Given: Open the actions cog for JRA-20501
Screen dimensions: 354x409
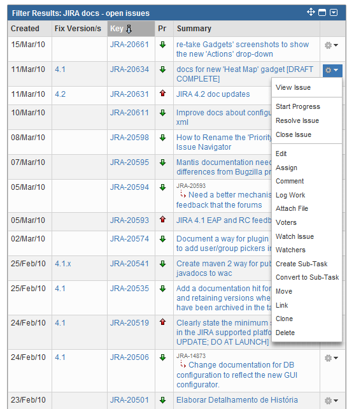Looking at the screenshot, I should 331,400.
